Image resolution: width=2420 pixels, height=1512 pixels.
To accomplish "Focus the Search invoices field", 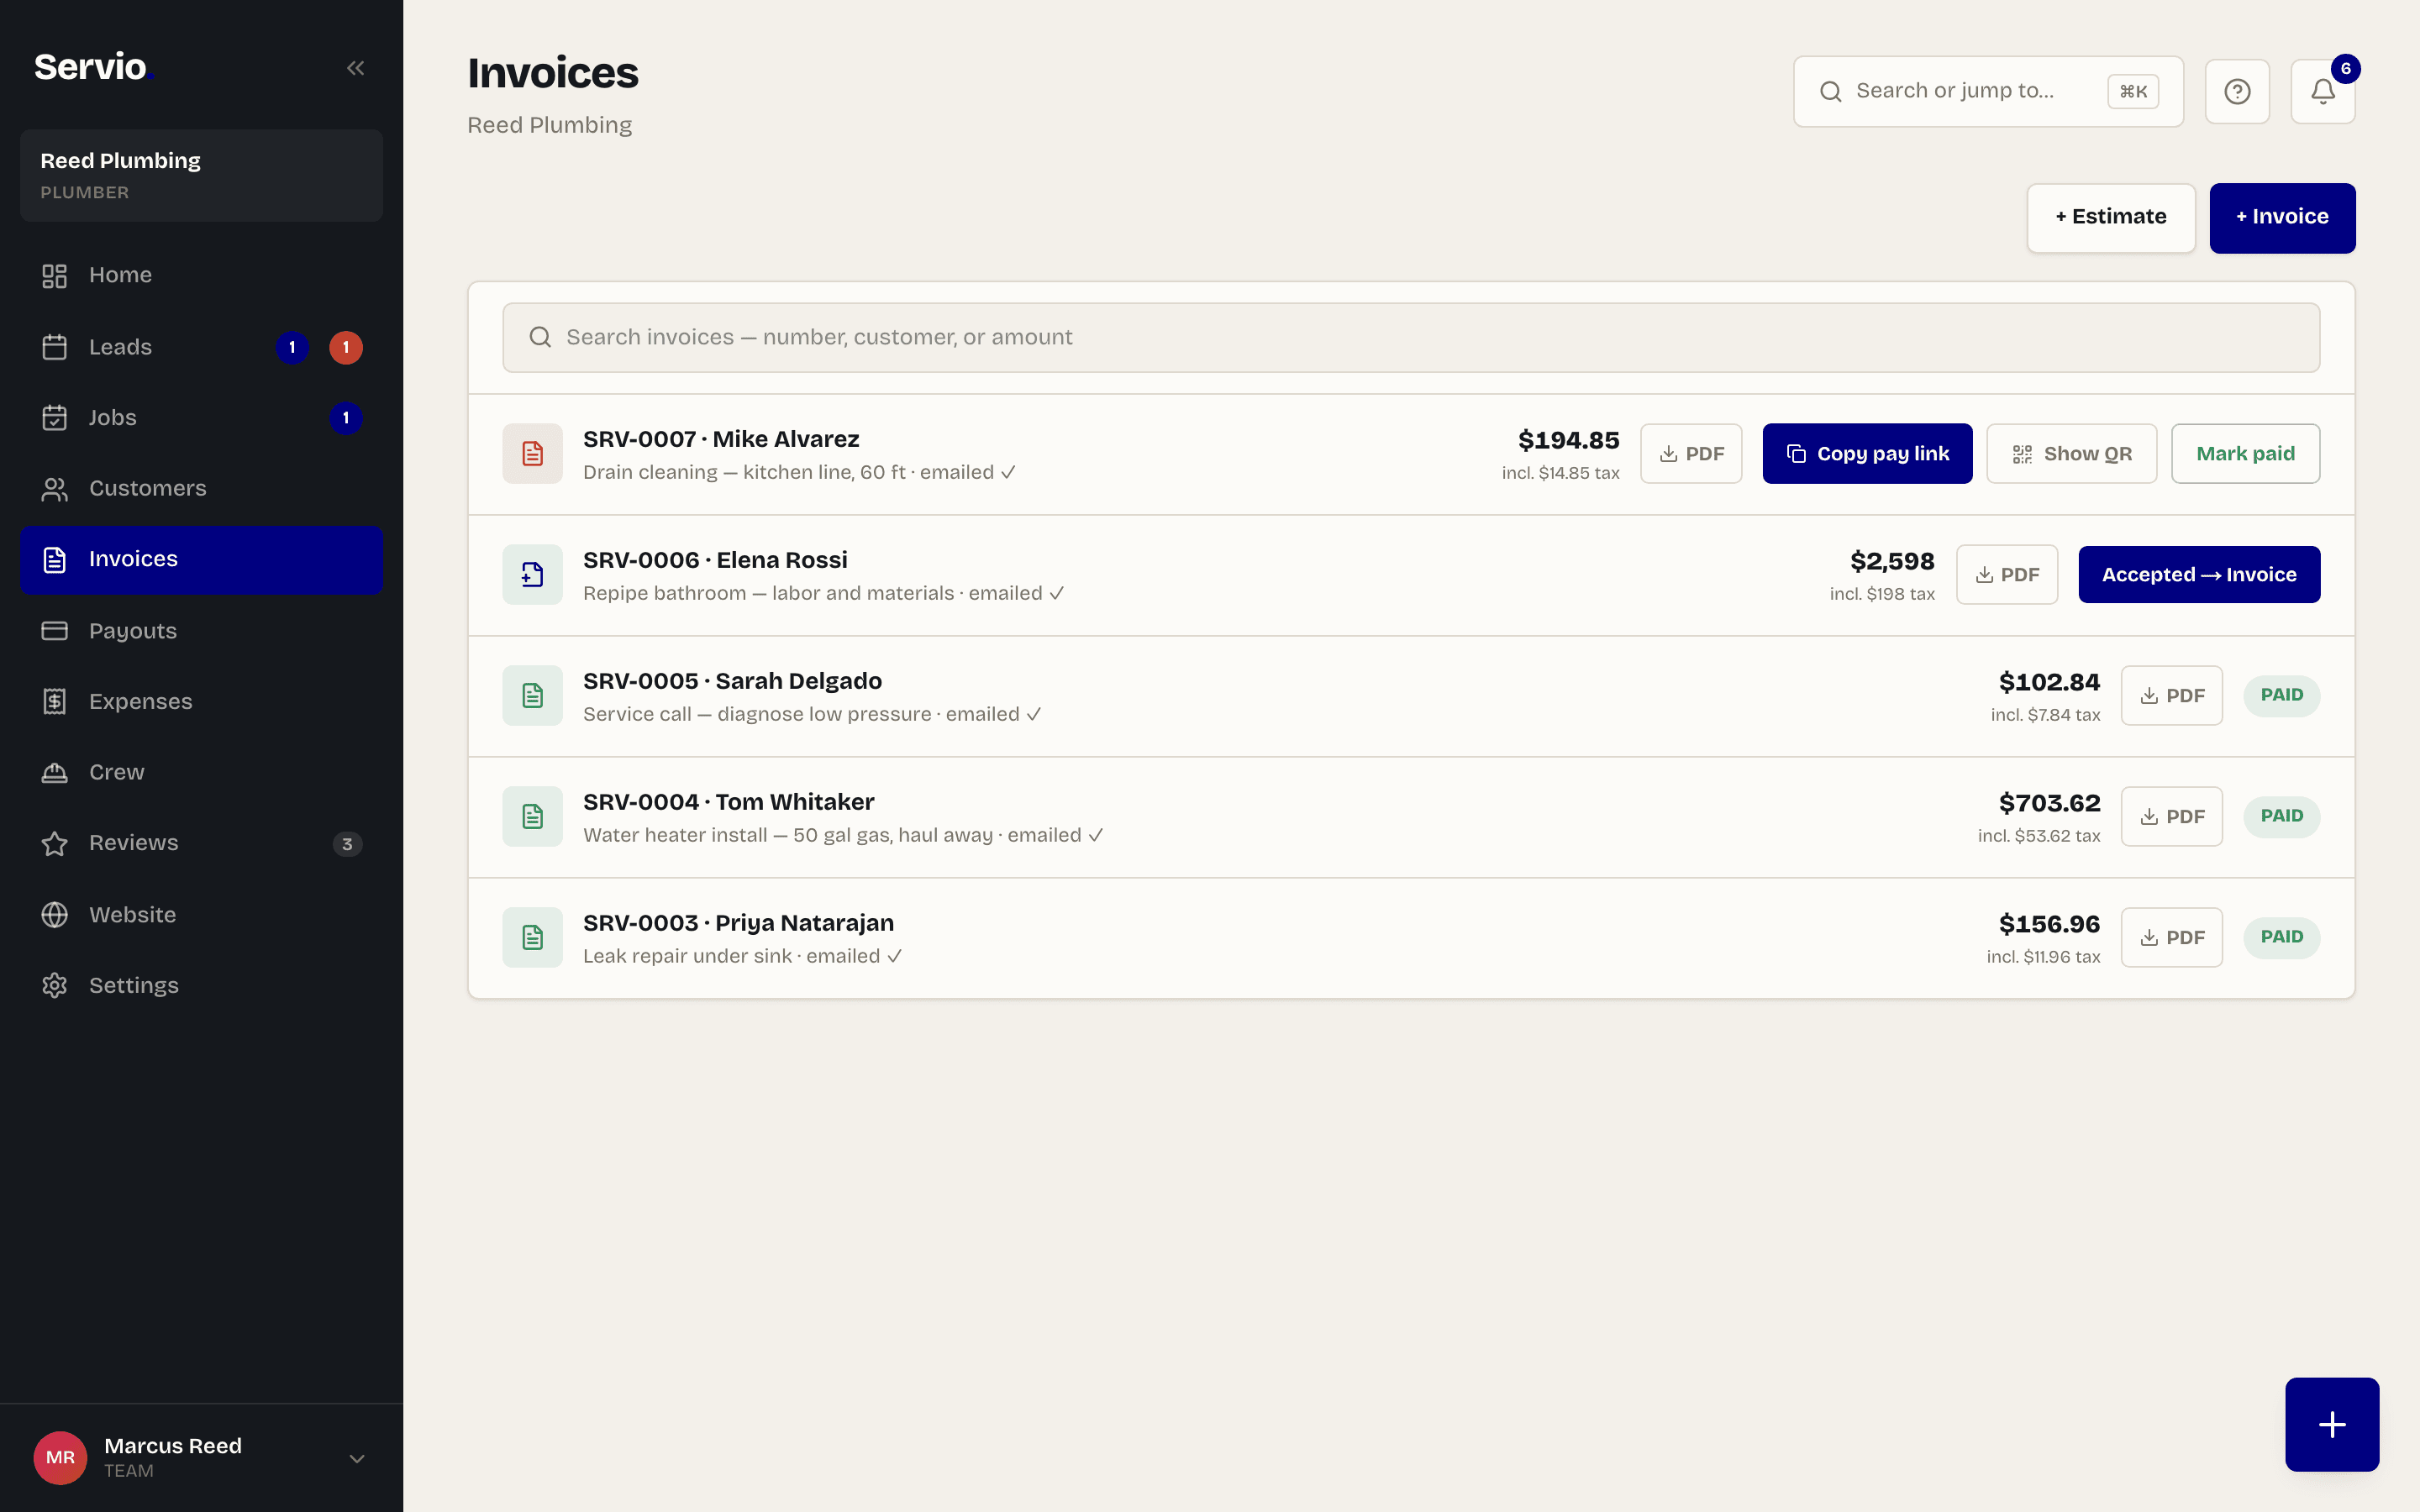I will [1411, 338].
